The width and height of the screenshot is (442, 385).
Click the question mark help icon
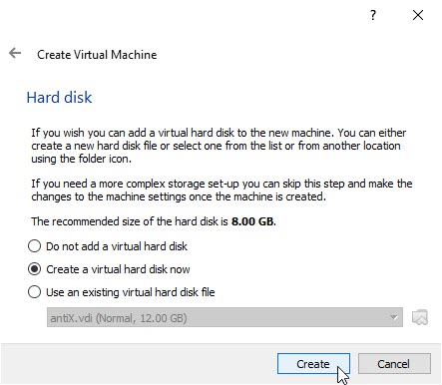click(x=373, y=15)
